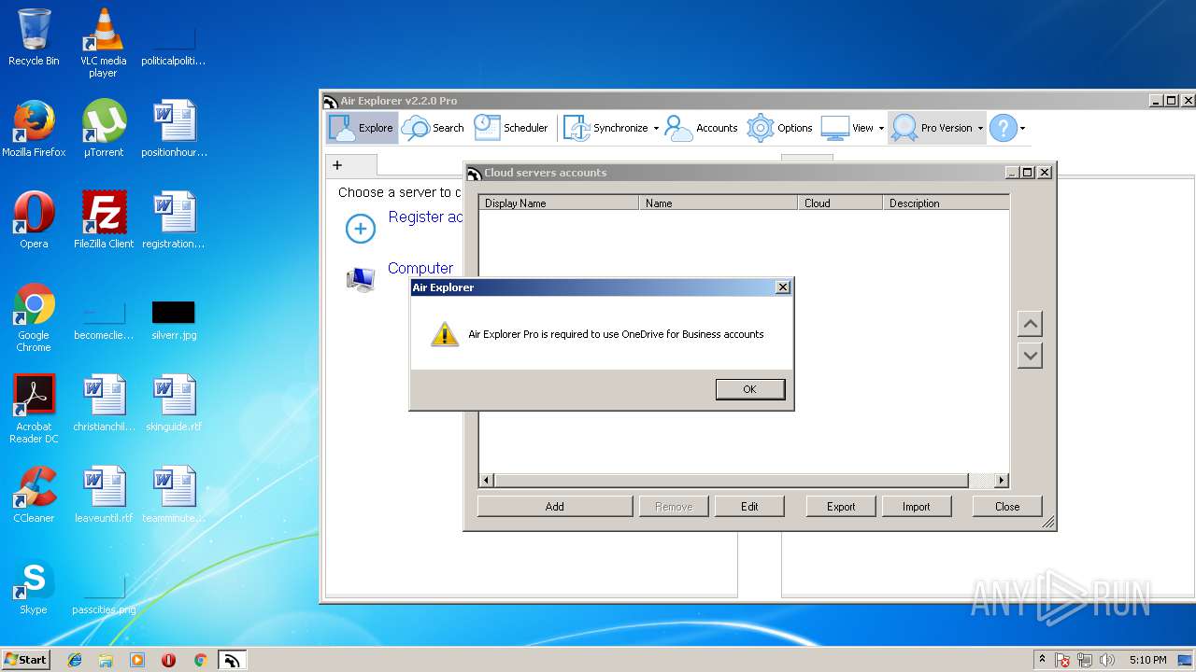This screenshot has height=672, width=1196.
Task: Click the taskbar clock showing 5:10 PM
Action: [x=1147, y=660]
